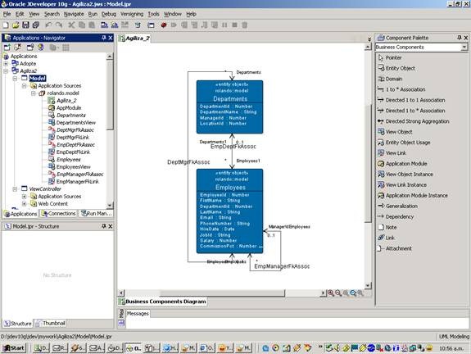The height and width of the screenshot is (354, 471).
Task: Click the Windows Start button
Action: (x=13, y=348)
